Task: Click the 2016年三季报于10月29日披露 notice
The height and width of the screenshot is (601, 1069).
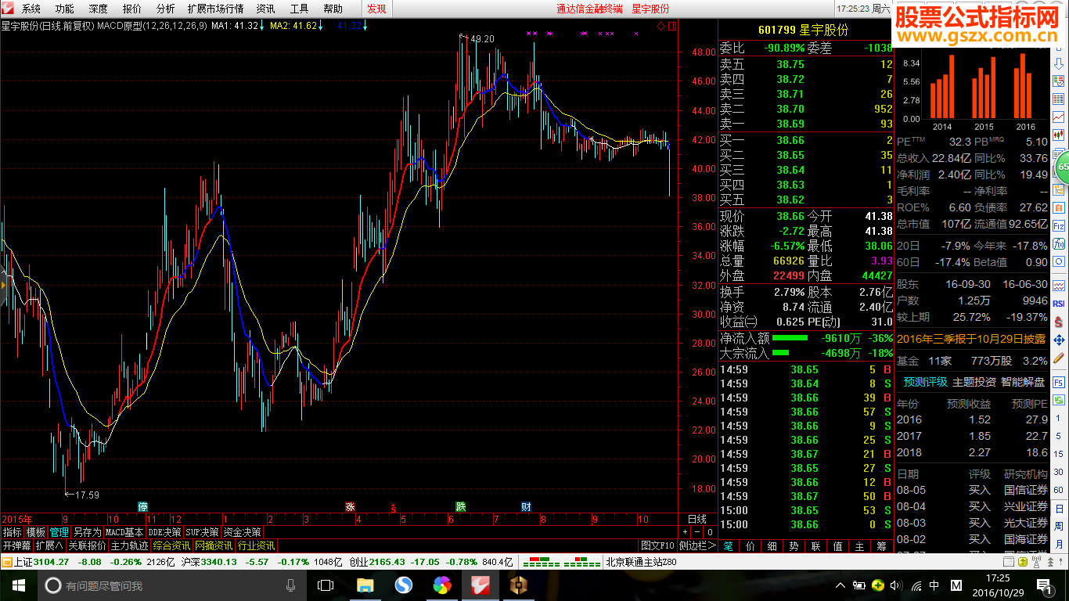Action: tap(970, 339)
